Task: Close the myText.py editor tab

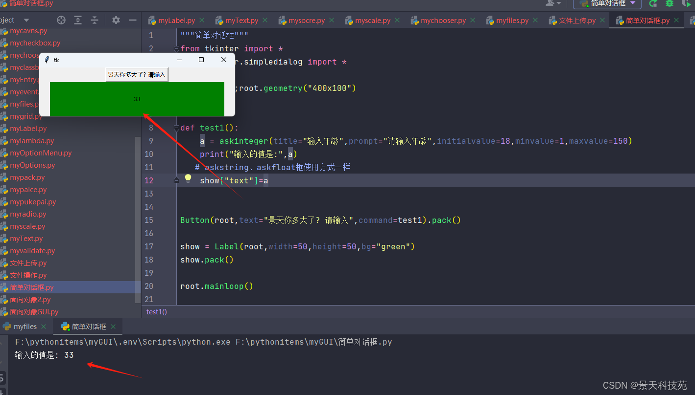Action: (x=265, y=21)
